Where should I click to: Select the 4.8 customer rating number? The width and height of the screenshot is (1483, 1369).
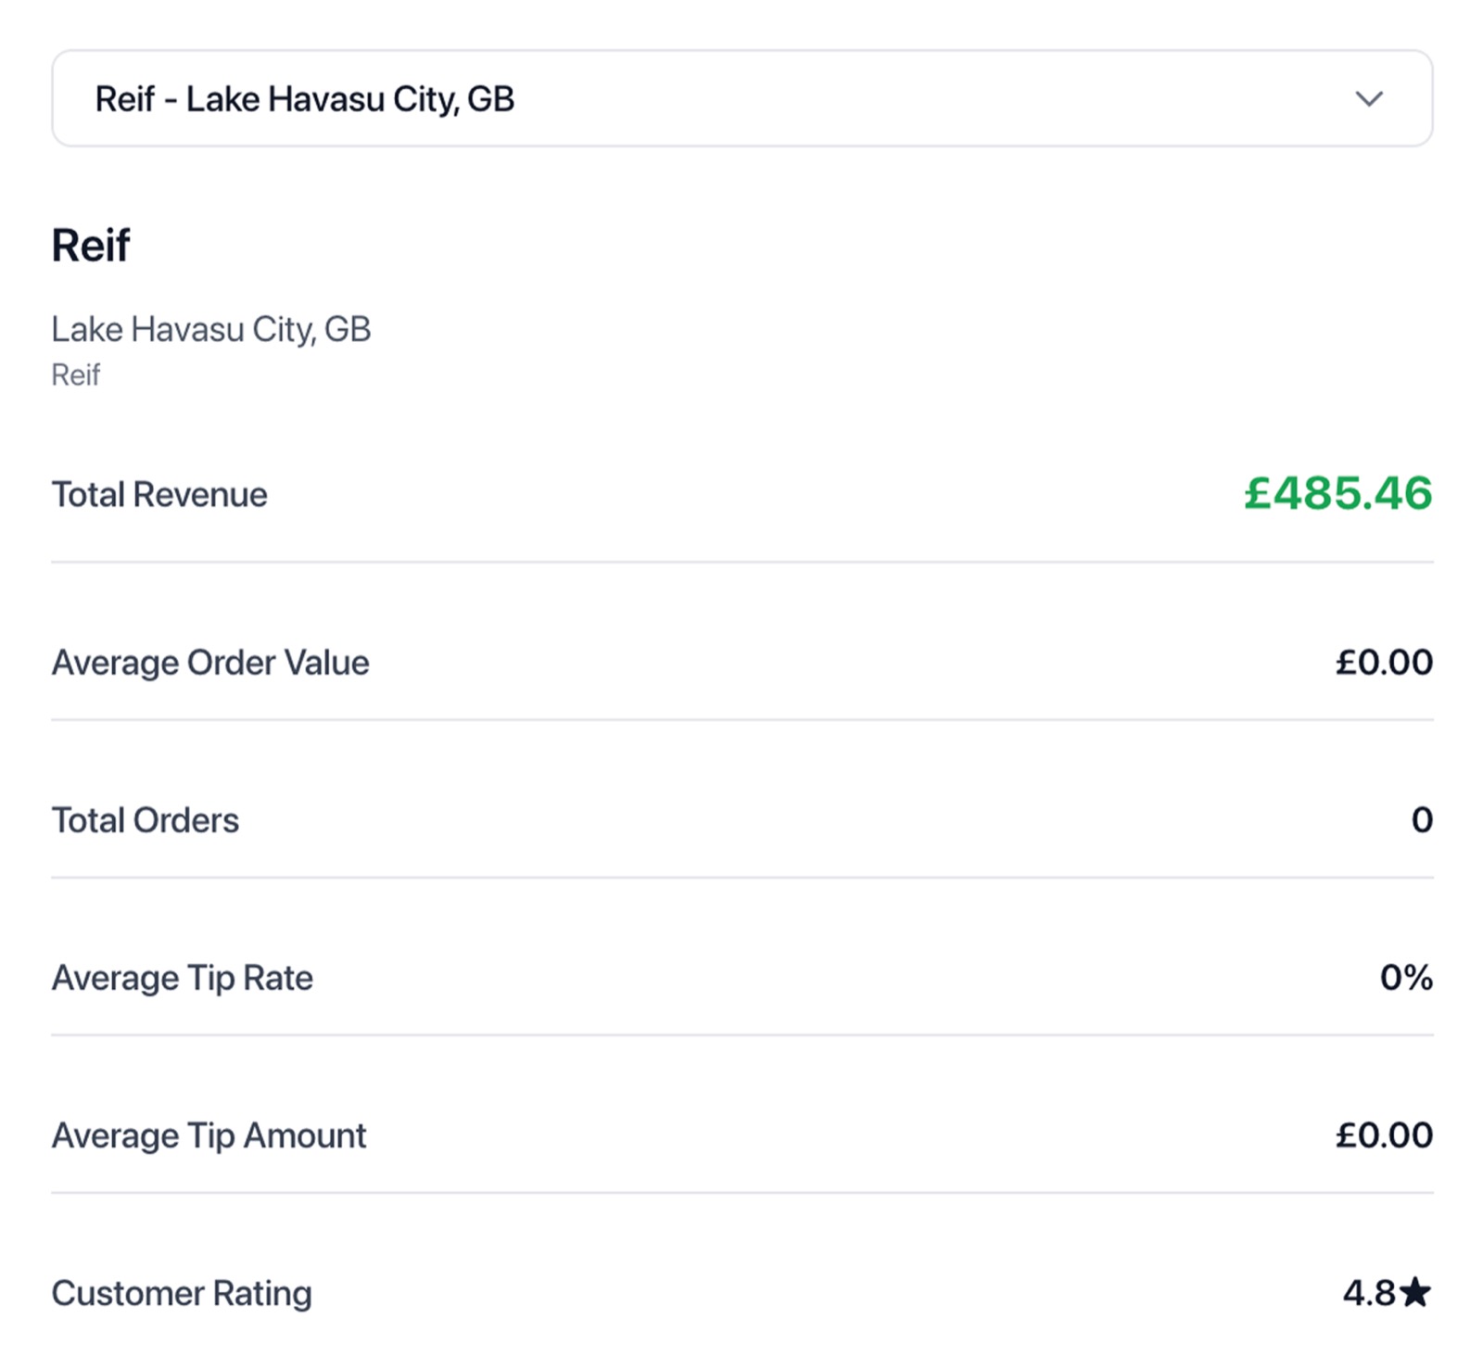(1369, 1293)
